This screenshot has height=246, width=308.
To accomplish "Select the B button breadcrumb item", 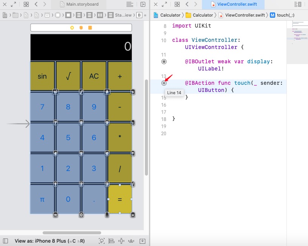I will click(139, 15).
